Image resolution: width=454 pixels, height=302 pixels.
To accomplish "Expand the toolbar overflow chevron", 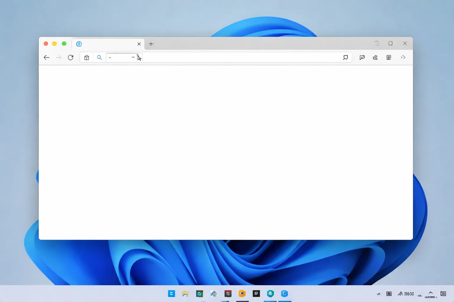I will [x=403, y=58].
